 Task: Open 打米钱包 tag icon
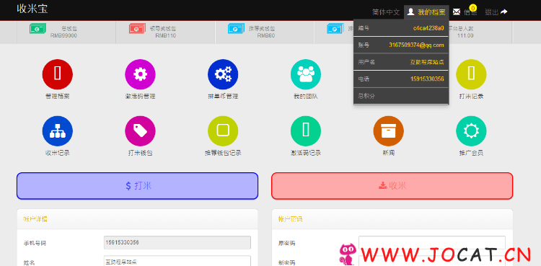(140, 131)
